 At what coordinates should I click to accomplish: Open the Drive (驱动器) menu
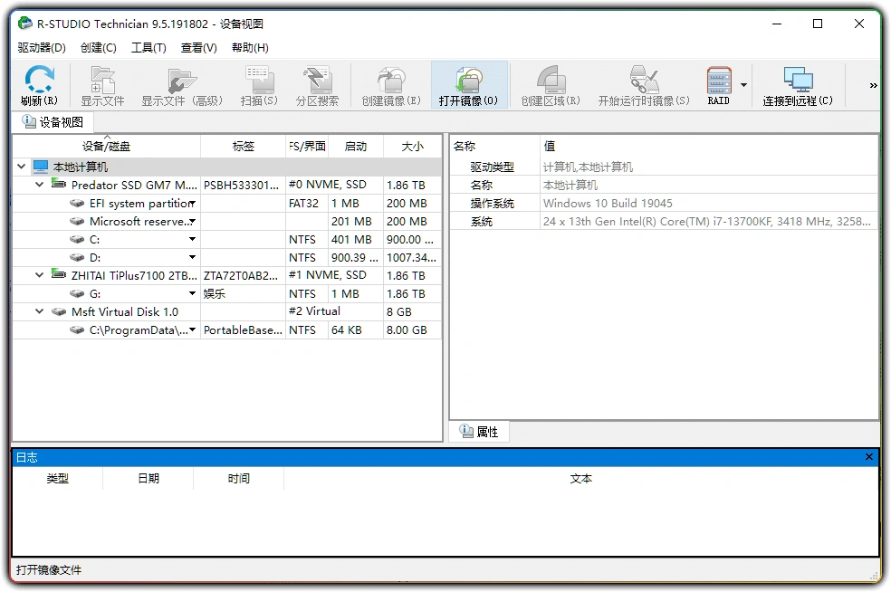(x=42, y=48)
